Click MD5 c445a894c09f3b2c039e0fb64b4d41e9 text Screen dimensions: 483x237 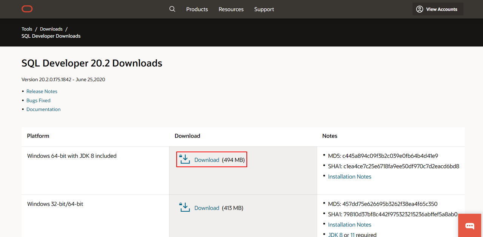[x=383, y=156]
